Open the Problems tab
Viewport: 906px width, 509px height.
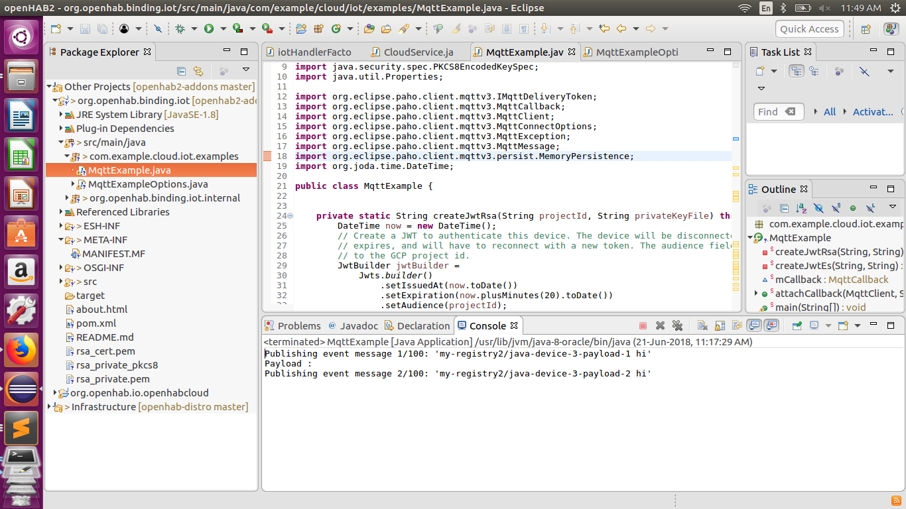click(292, 325)
